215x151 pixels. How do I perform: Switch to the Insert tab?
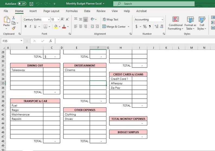tap(33, 11)
